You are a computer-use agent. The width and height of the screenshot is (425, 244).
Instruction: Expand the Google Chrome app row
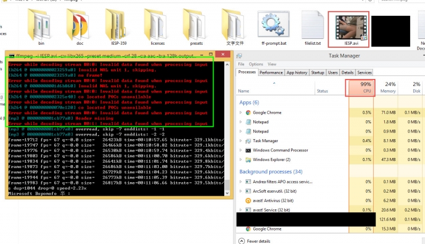240,113
